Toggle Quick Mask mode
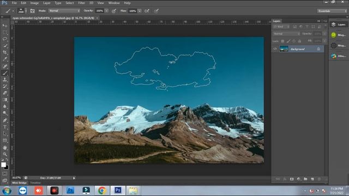This screenshot has width=349, height=196. [5, 174]
